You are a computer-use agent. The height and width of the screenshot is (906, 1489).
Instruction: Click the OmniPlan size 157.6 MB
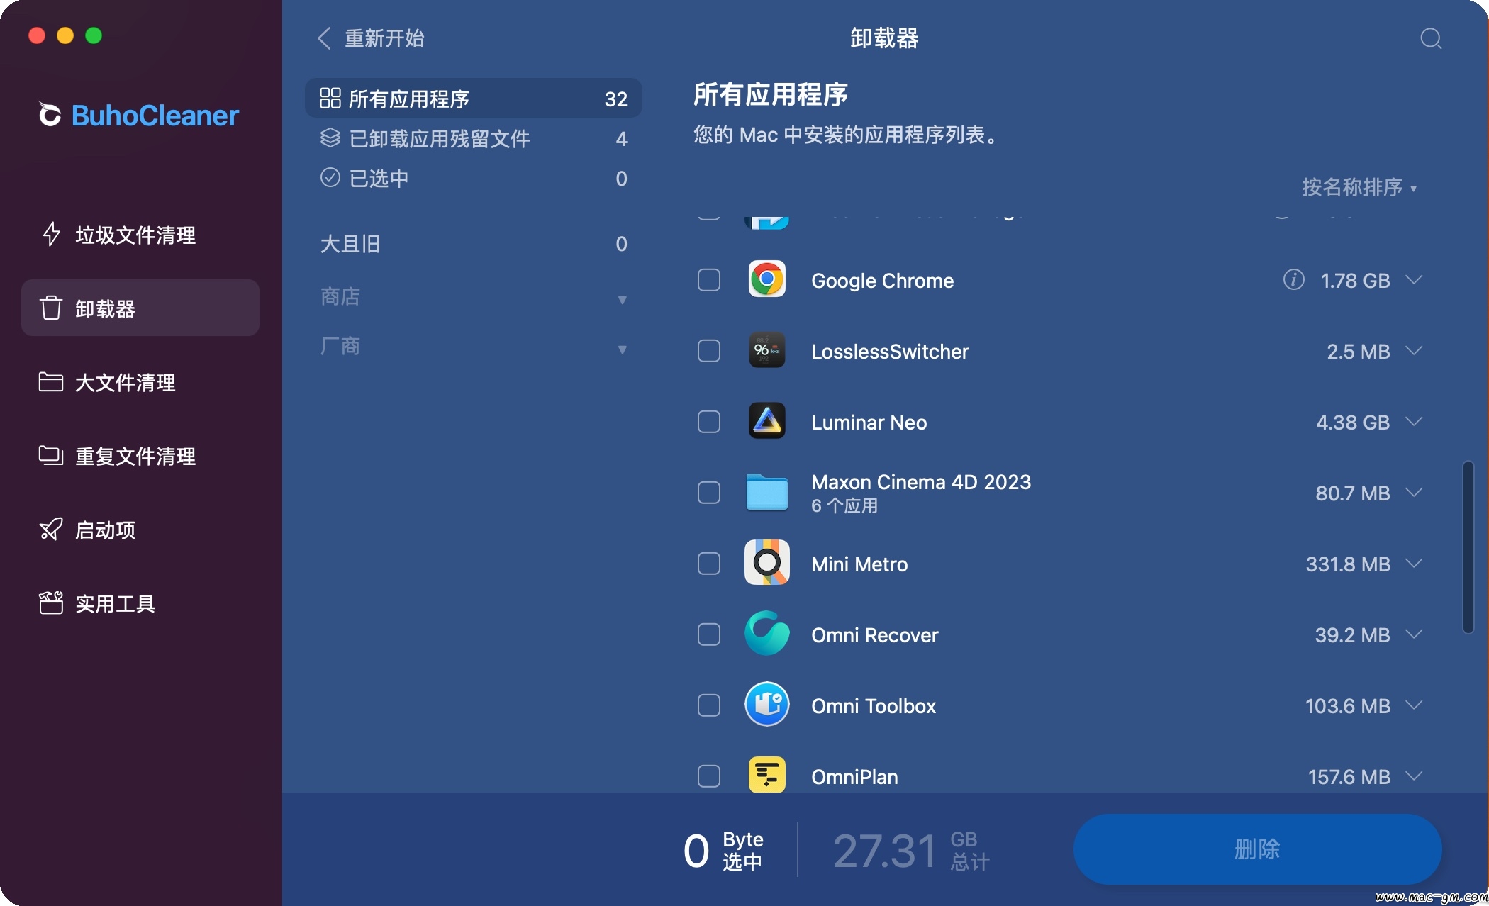point(1349,777)
